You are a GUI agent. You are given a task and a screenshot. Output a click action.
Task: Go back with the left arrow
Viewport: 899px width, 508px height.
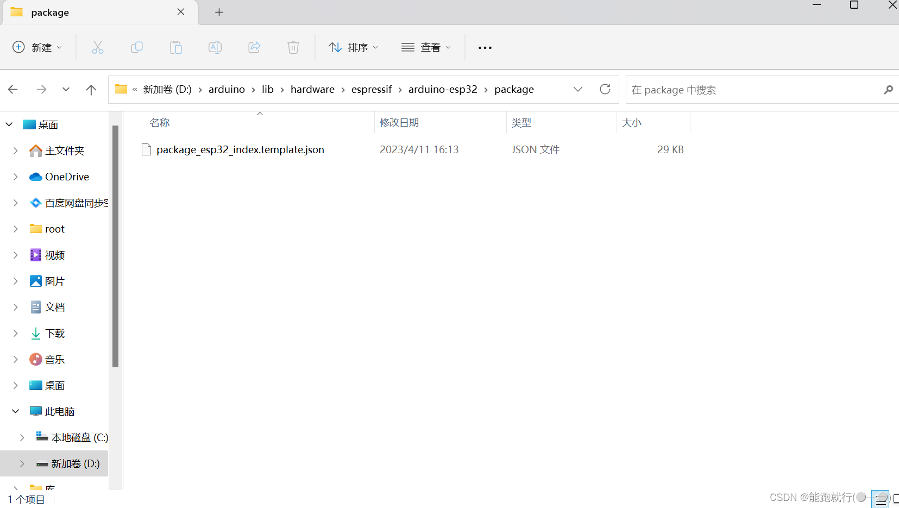pos(13,89)
